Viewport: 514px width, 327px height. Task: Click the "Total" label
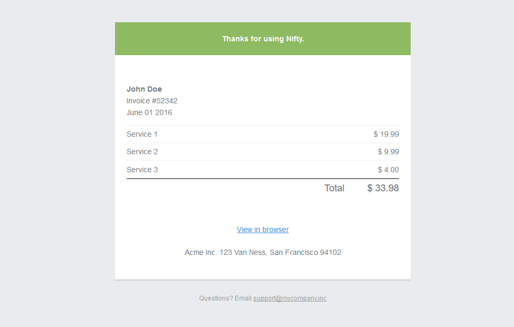pos(334,188)
